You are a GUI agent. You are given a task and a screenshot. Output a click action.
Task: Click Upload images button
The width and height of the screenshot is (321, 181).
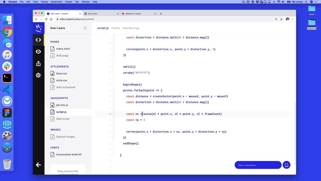pyautogui.click(x=66, y=137)
